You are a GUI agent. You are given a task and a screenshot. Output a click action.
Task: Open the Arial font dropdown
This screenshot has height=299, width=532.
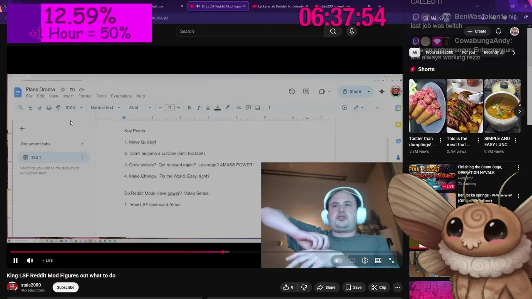point(140,108)
